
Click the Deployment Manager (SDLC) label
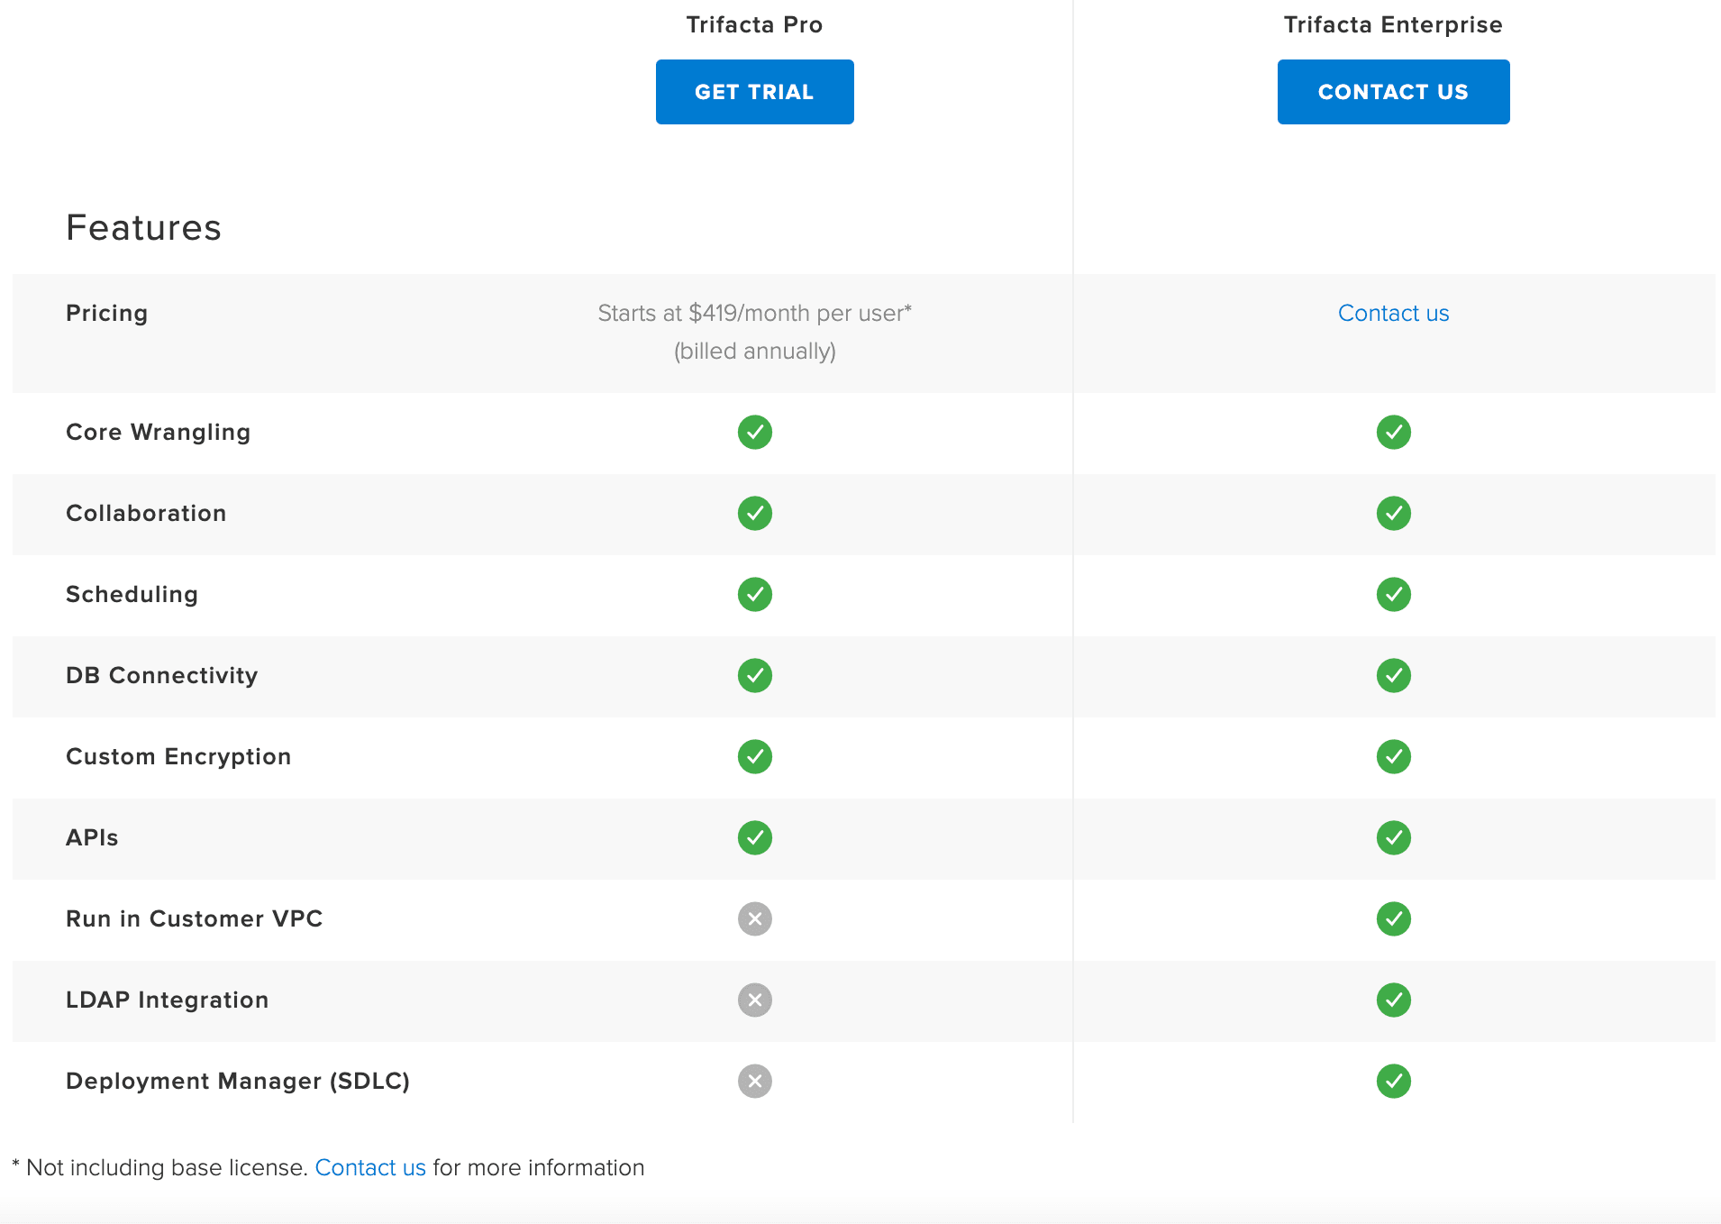[238, 1082]
